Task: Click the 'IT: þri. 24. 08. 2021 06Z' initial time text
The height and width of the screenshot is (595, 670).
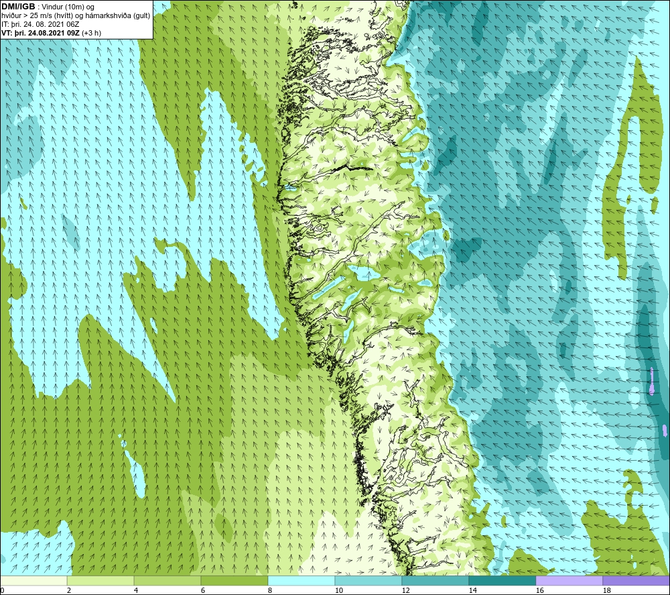Action: click(x=40, y=24)
